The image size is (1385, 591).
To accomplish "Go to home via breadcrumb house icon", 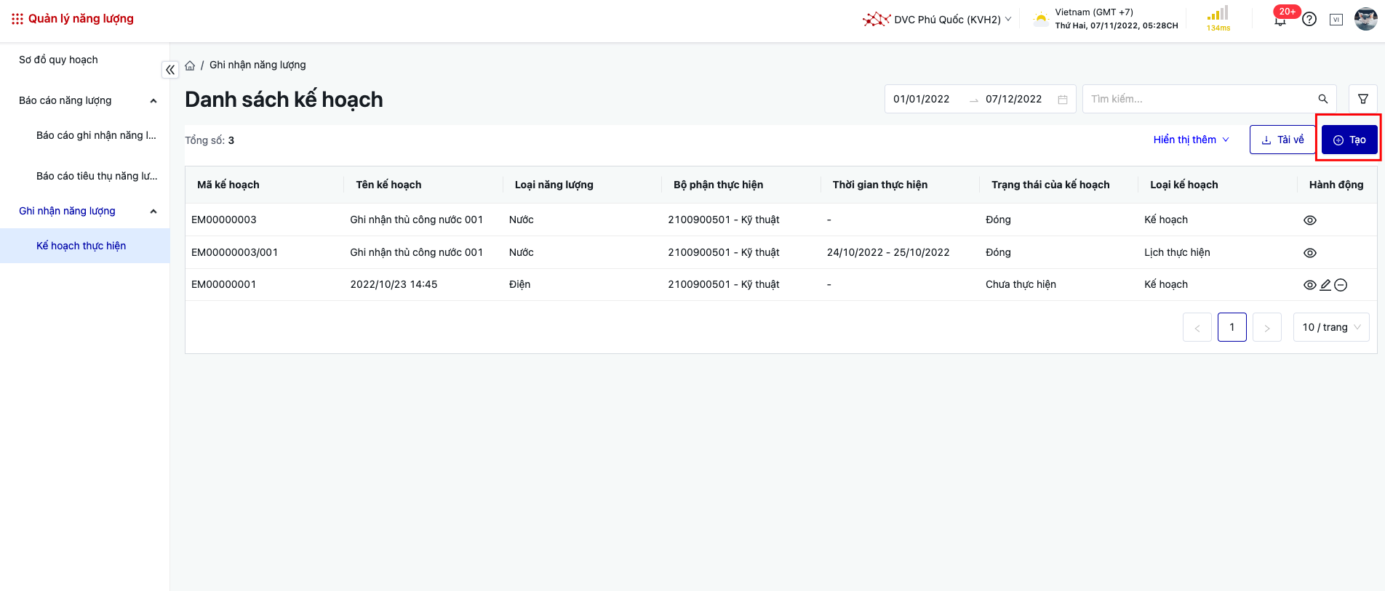I will pyautogui.click(x=190, y=65).
